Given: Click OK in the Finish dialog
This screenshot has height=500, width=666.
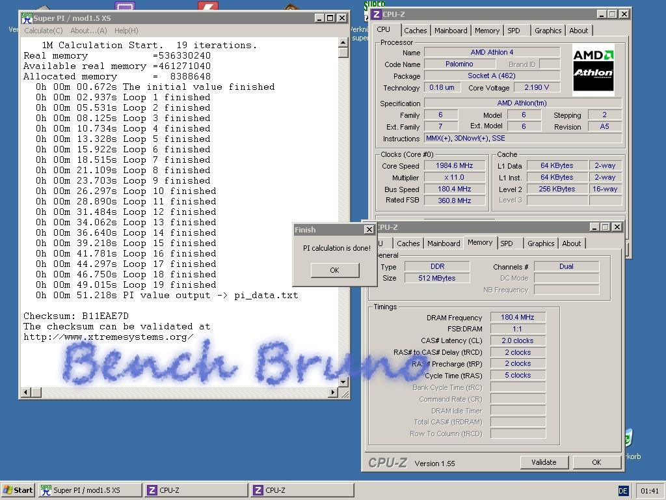Looking at the screenshot, I should [335, 270].
